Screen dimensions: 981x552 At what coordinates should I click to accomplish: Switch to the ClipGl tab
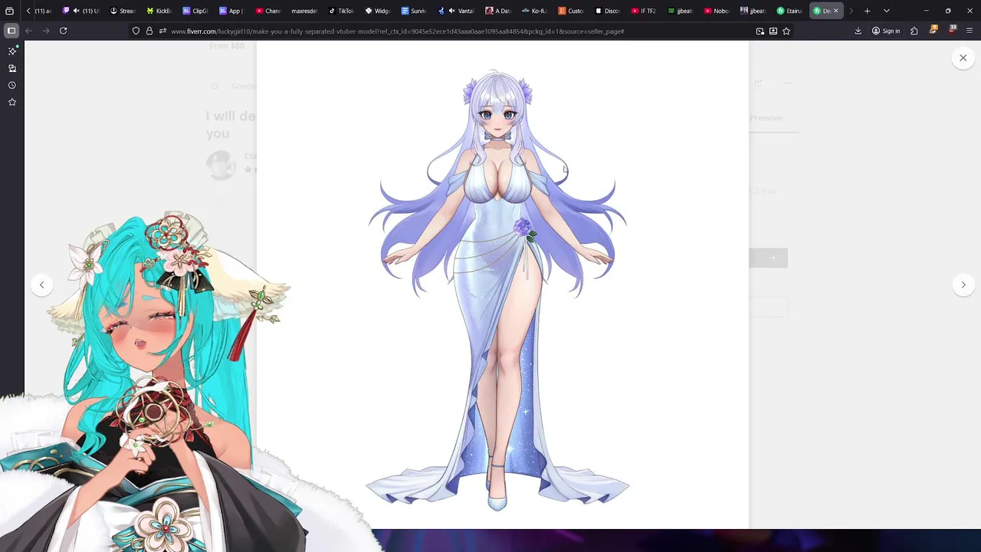[195, 11]
